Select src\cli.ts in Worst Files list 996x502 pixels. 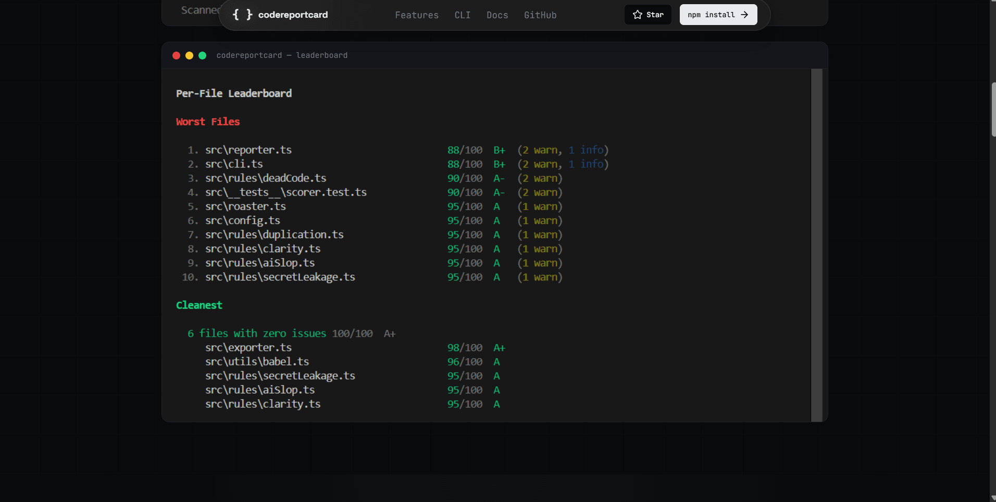coord(234,164)
